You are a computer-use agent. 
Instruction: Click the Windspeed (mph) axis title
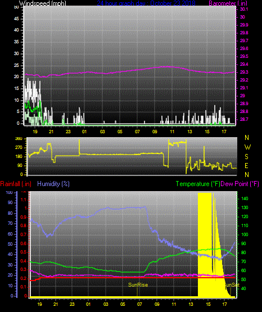(x=43, y=3)
